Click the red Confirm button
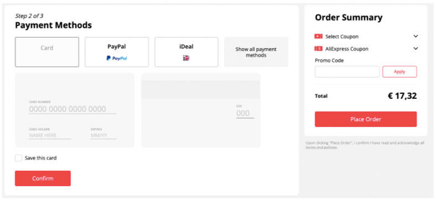This screenshot has width=436, height=200. (43, 178)
